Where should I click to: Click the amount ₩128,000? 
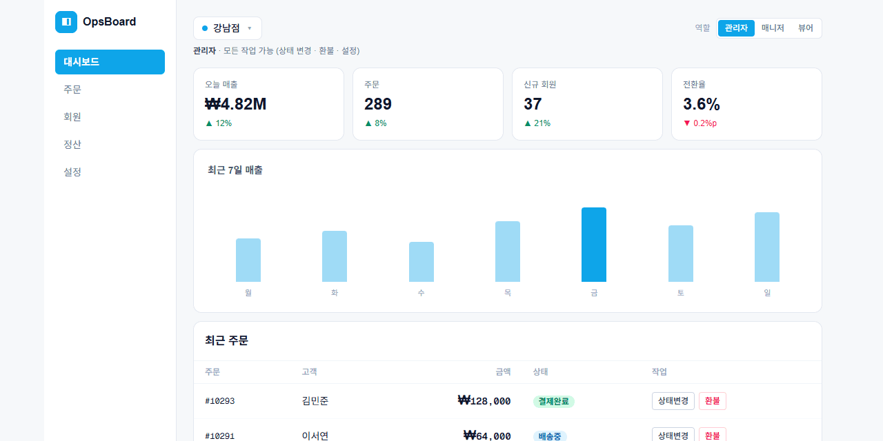click(x=485, y=401)
